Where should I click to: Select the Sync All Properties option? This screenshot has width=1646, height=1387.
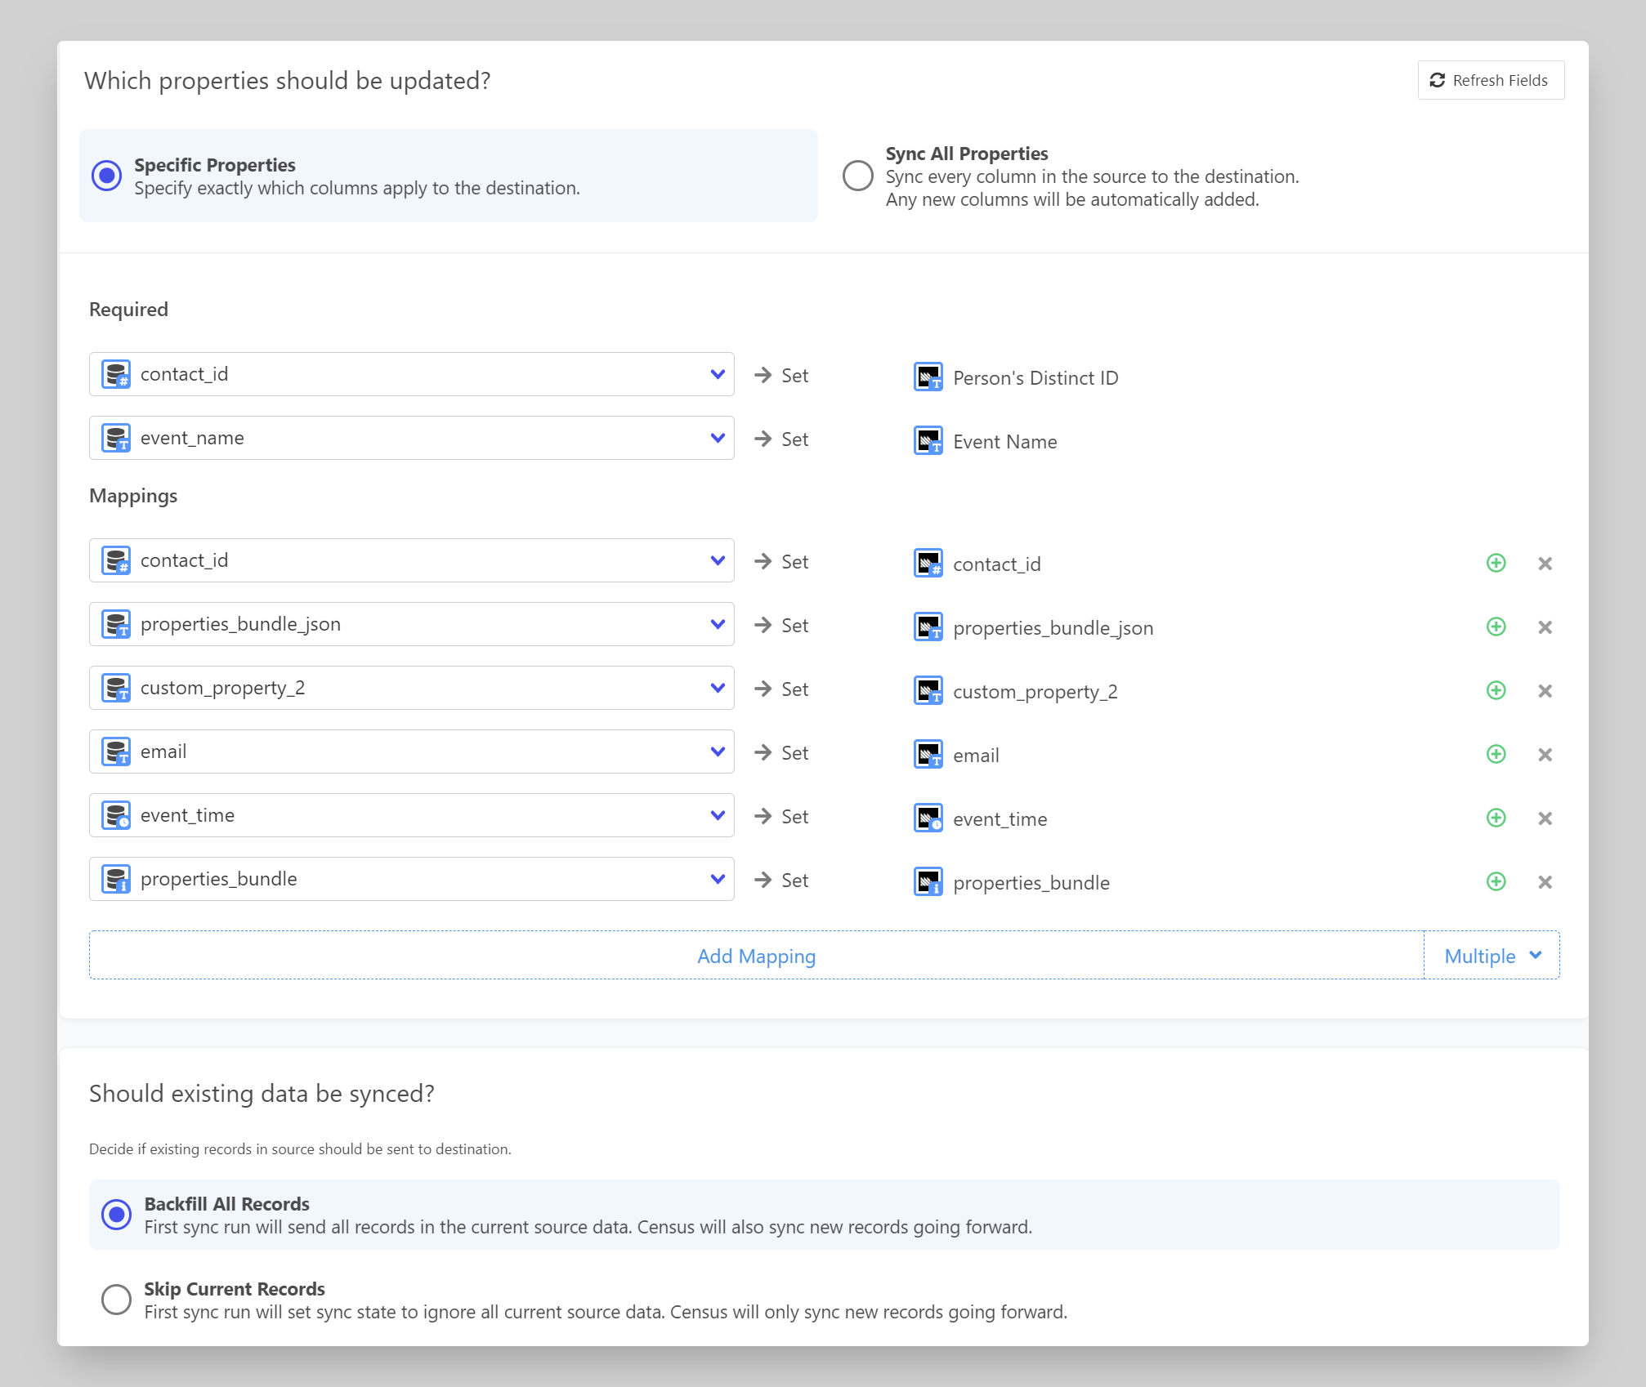(x=858, y=176)
